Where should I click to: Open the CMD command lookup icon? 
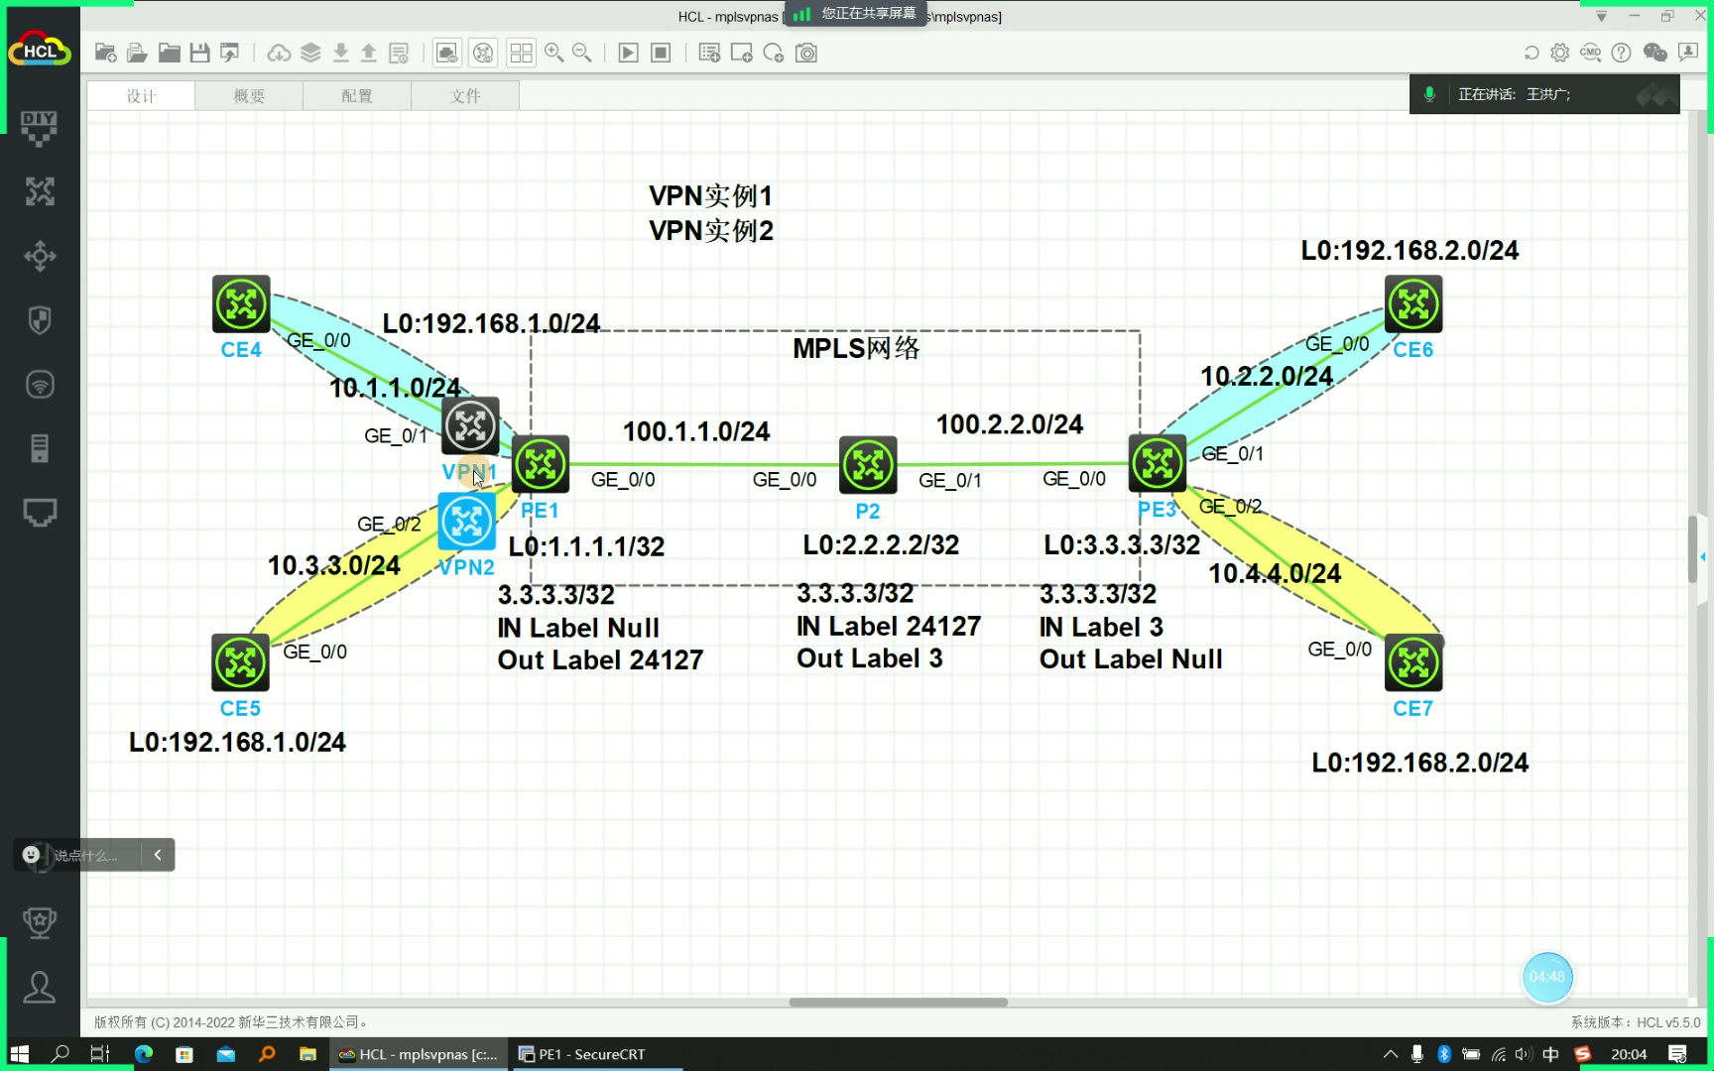click(x=1591, y=53)
